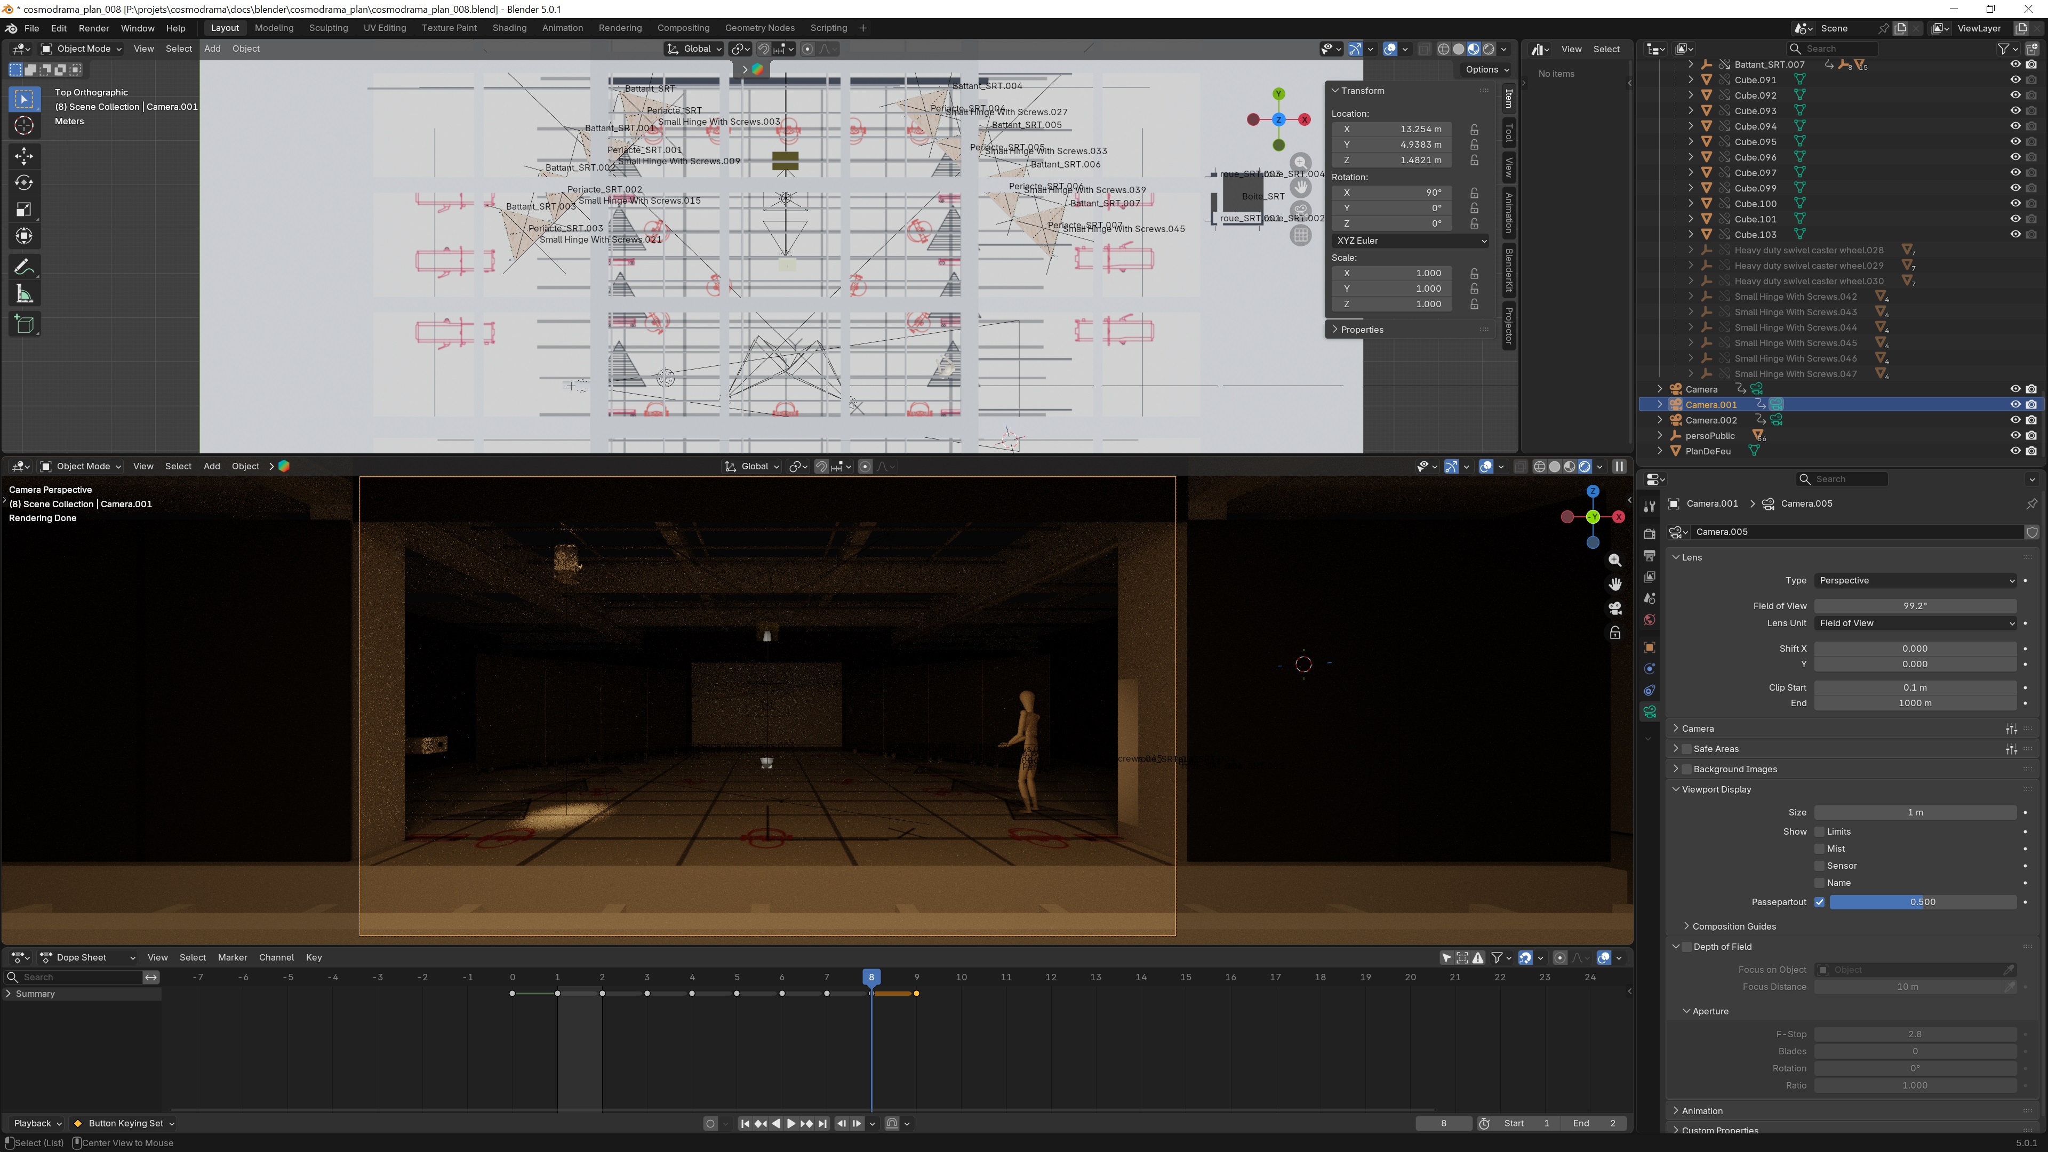Viewport: 2048px width, 1152px height.
Task: Select the Annotate tool
Action: coord(24,266)
